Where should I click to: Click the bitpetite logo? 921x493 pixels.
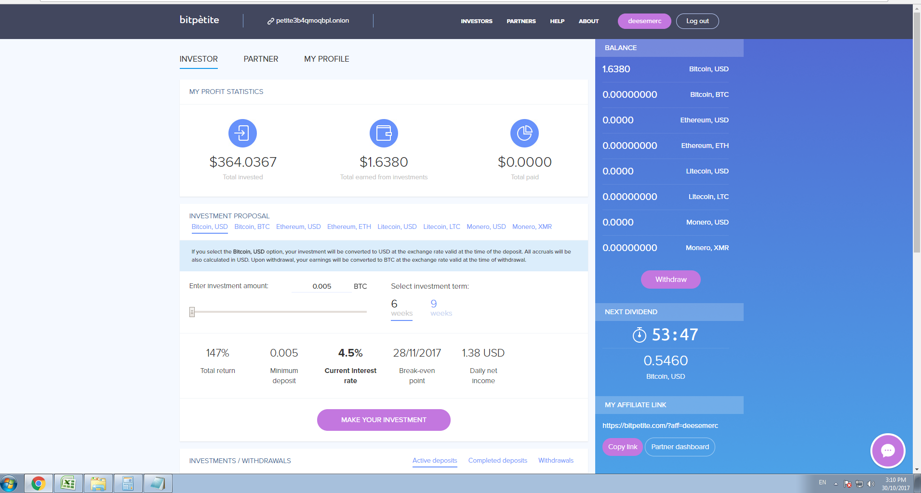pos(199,20)
